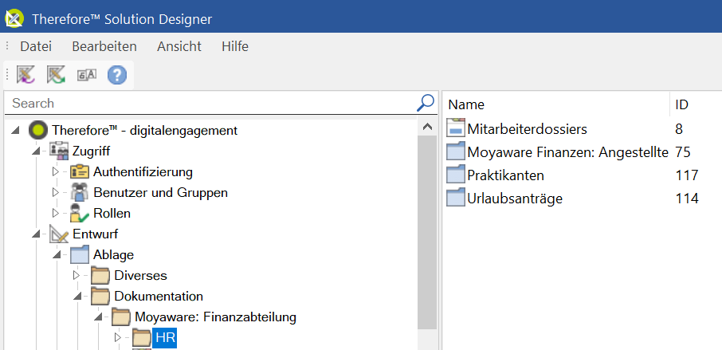Open help via the blue question mark icon

click(117, 75)
